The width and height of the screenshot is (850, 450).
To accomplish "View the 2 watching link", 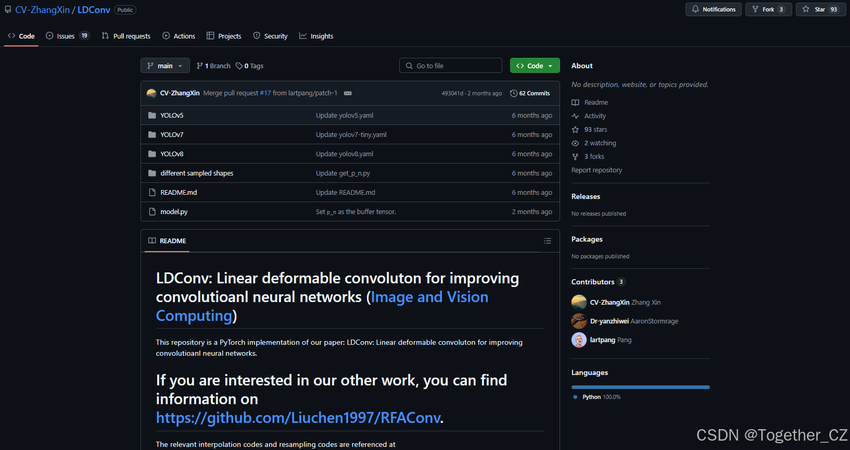I will point(600,143).
